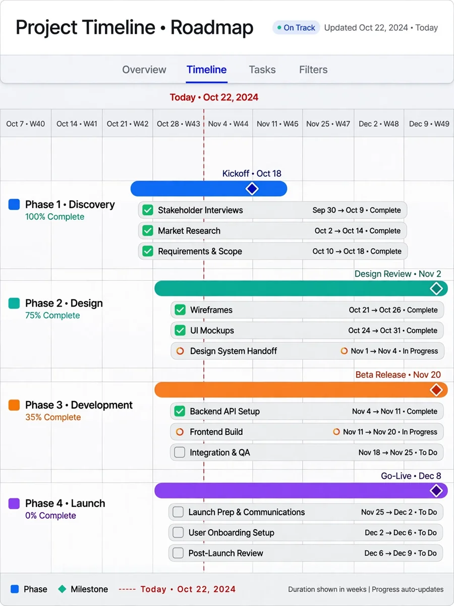Click the blue Phase legend square
Screen dimensions: 454x606
15,589
